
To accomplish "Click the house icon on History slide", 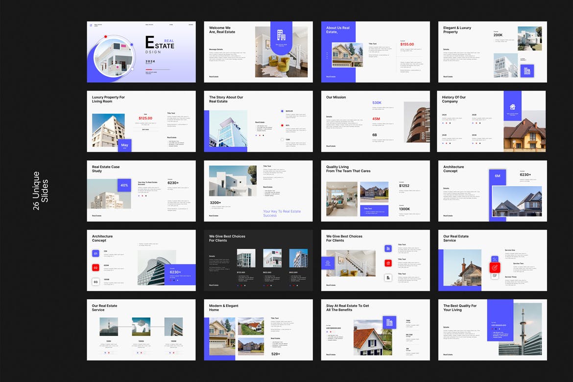I will tap(512, 107).
